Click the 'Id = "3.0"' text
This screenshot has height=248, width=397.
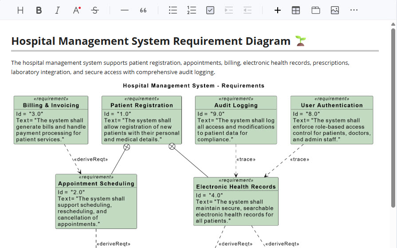click(x=30, y=114)
